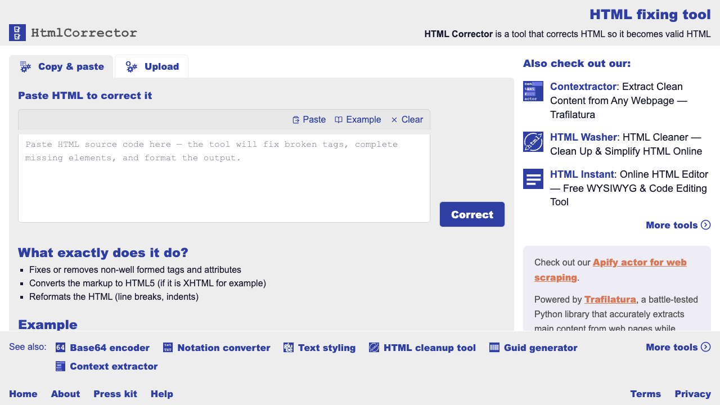Click the Guid generator barcode icon

(494, 348)
